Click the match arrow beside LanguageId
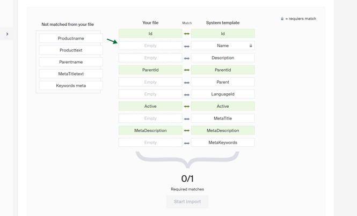Screen dimensions: 357x216 (x=187, y=94)
